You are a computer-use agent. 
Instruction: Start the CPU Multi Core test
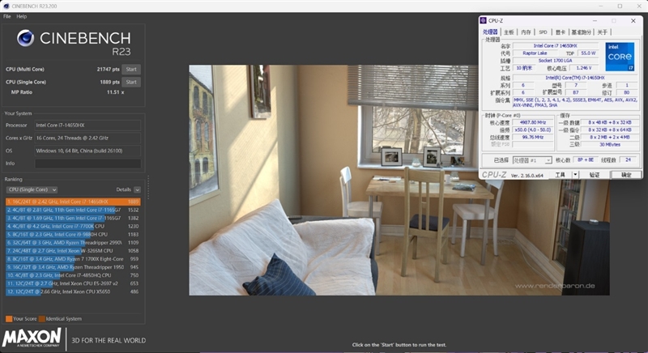[x=131, y=70]
